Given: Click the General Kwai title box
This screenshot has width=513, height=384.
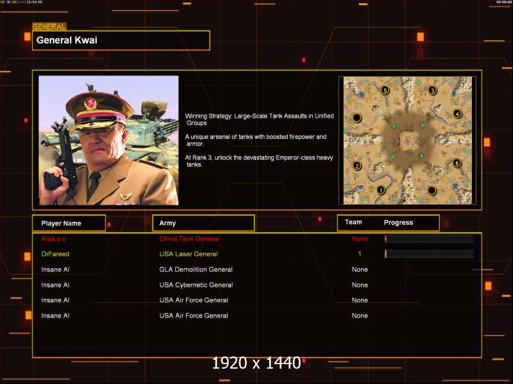Looking at the screenshot, I should 121,40.
